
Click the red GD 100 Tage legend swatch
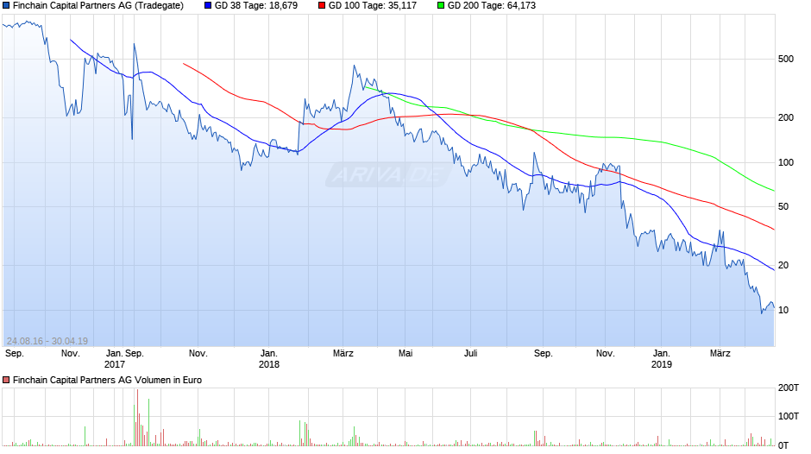tap(322, 6)
